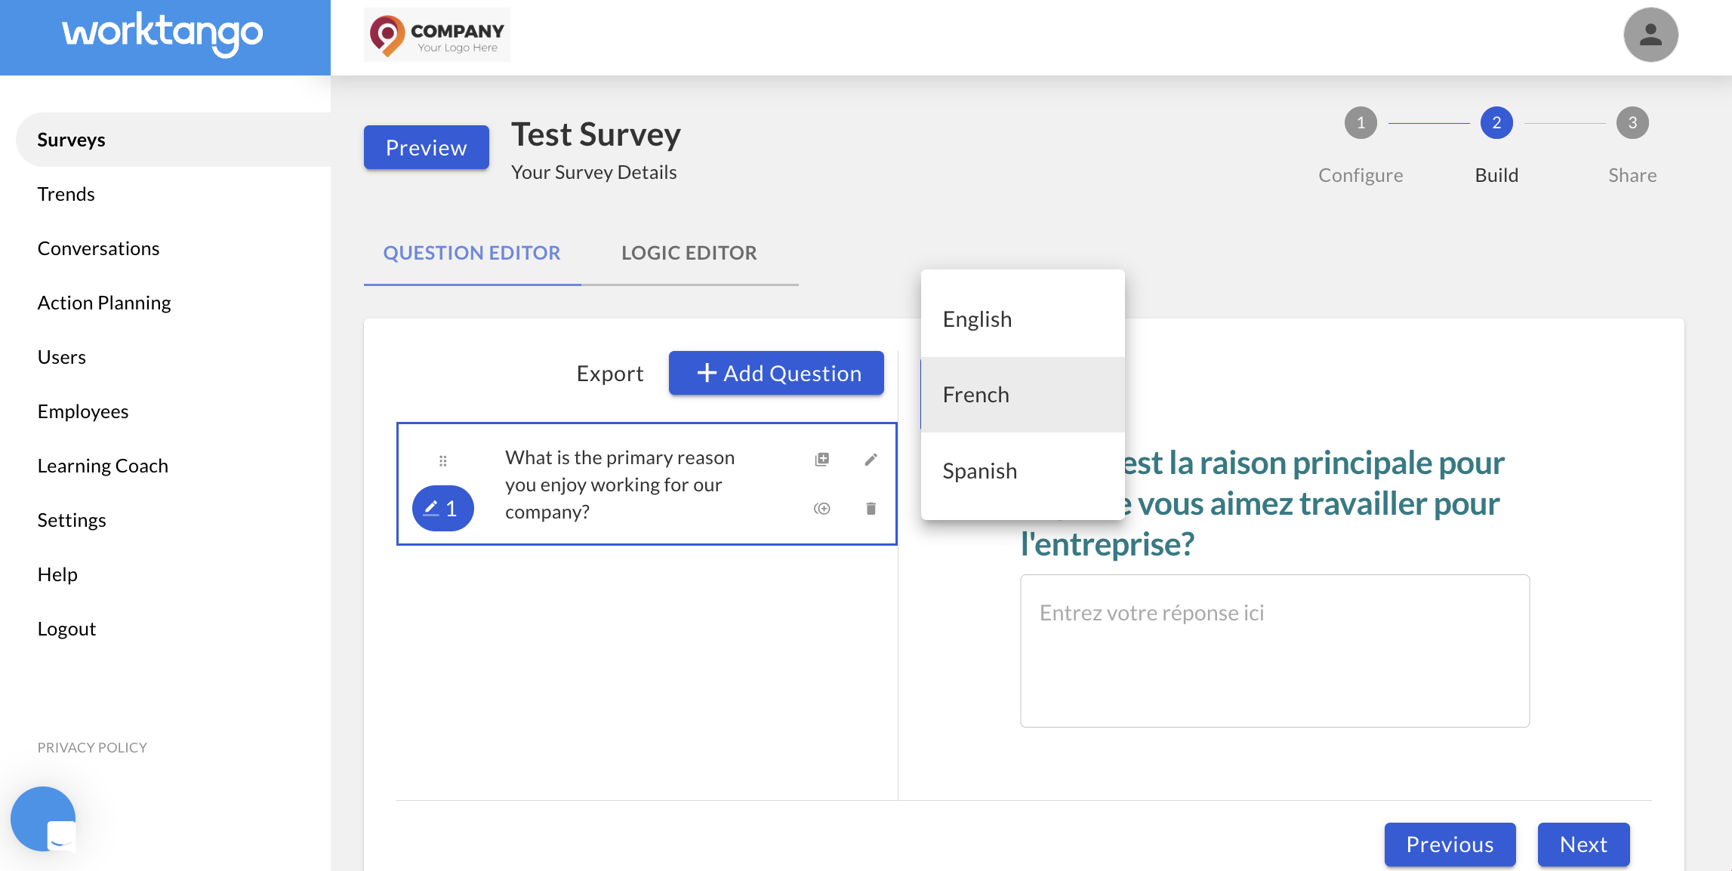1732x871 pixels.
Task: Click the Add Question button
Action: coord(776,373)
